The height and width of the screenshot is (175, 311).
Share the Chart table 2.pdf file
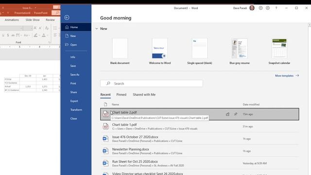coord(227,114)
